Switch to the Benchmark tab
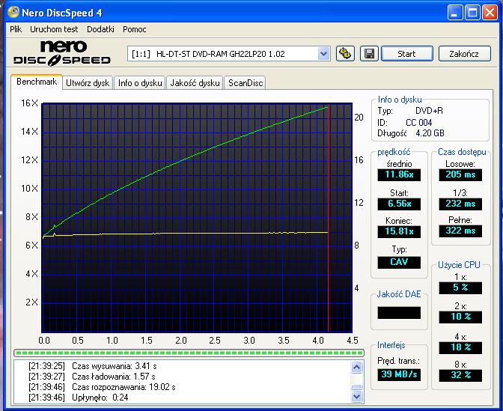 (37, 82)
